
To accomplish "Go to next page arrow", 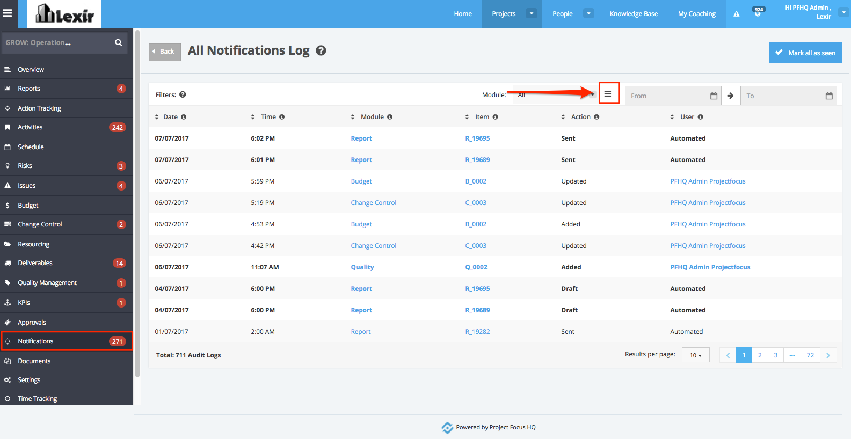I will click(x=828, y=355).
